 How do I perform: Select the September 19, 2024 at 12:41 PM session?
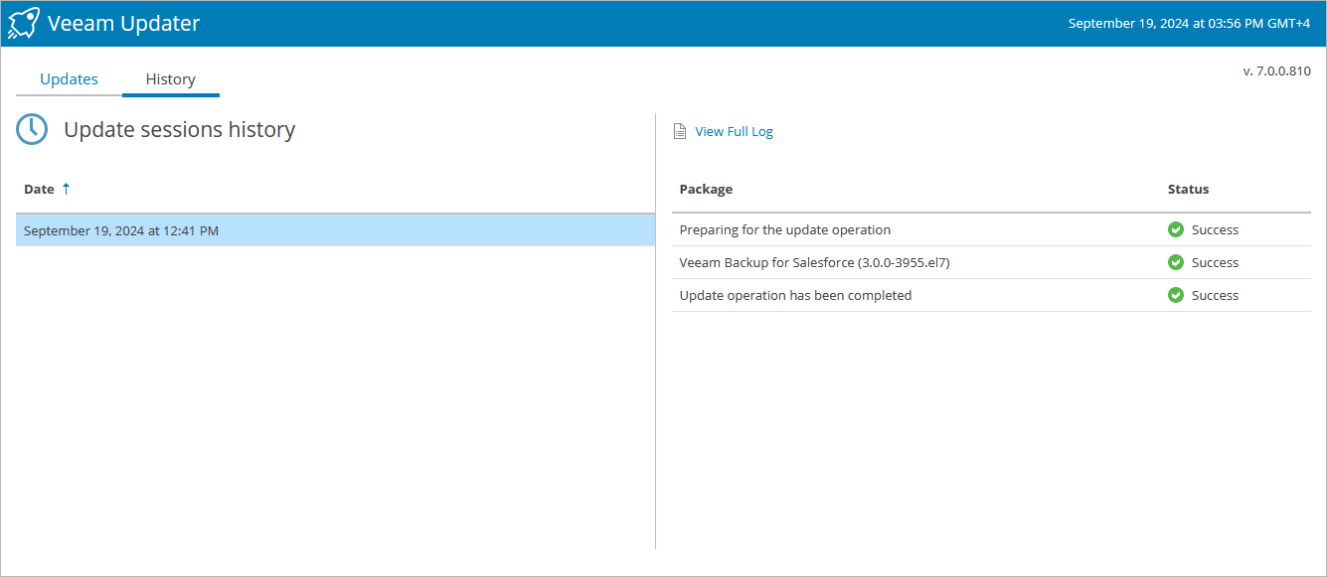click(335, 230)
